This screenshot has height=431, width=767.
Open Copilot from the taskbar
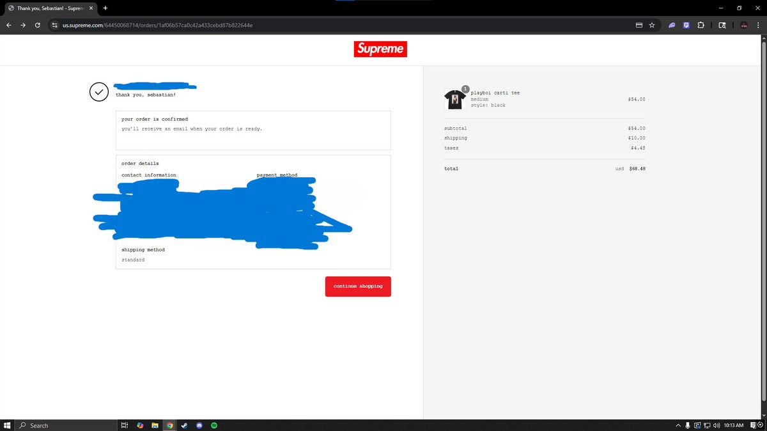point(140,425)
